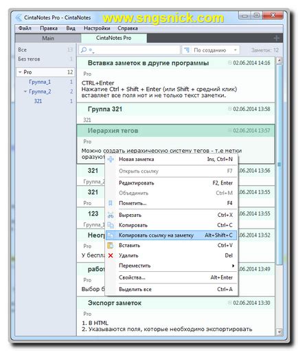Switch to the Main tab
The image size is (298, 351).
(48, 38)
